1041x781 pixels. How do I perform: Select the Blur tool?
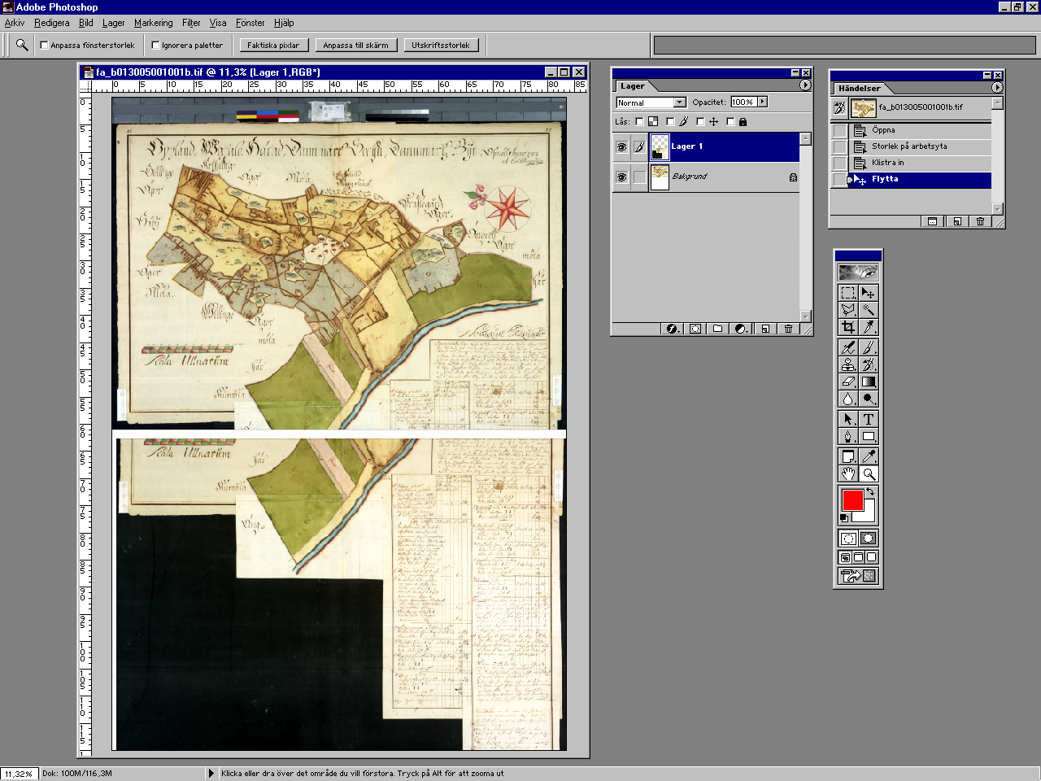point(848,399)
